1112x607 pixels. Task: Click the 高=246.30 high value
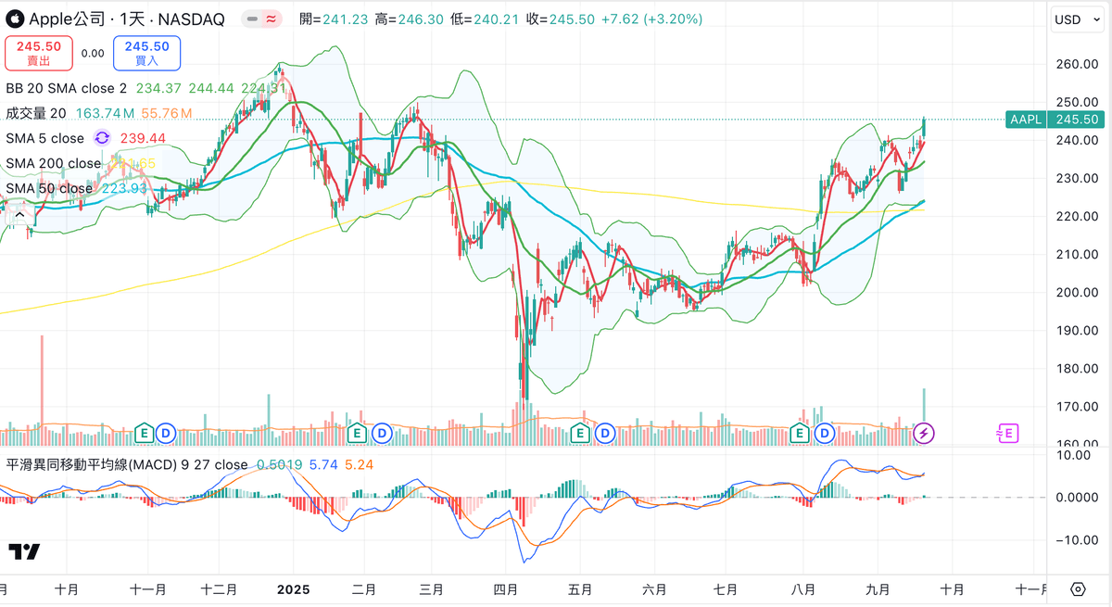coord(409,19)
